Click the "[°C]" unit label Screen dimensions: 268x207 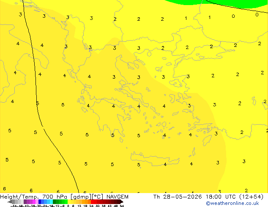click(x=98, y=197)
